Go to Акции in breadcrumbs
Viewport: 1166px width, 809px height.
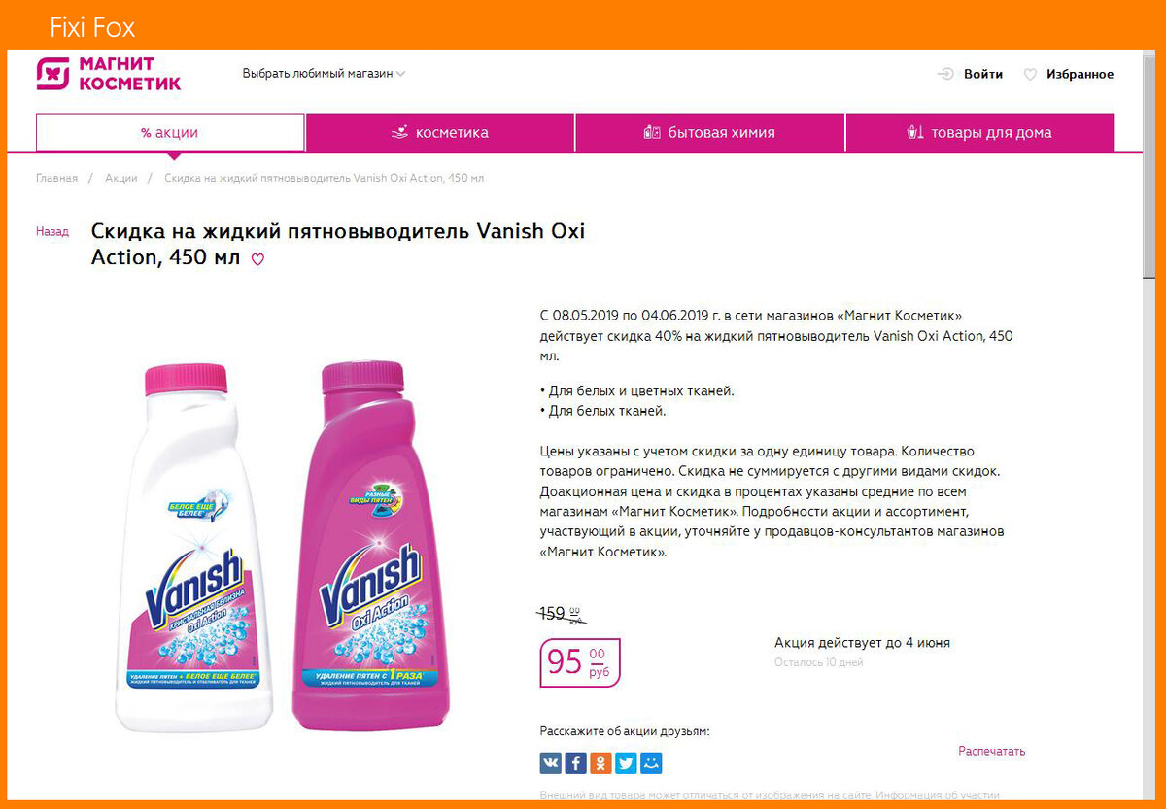click(121, 179)
